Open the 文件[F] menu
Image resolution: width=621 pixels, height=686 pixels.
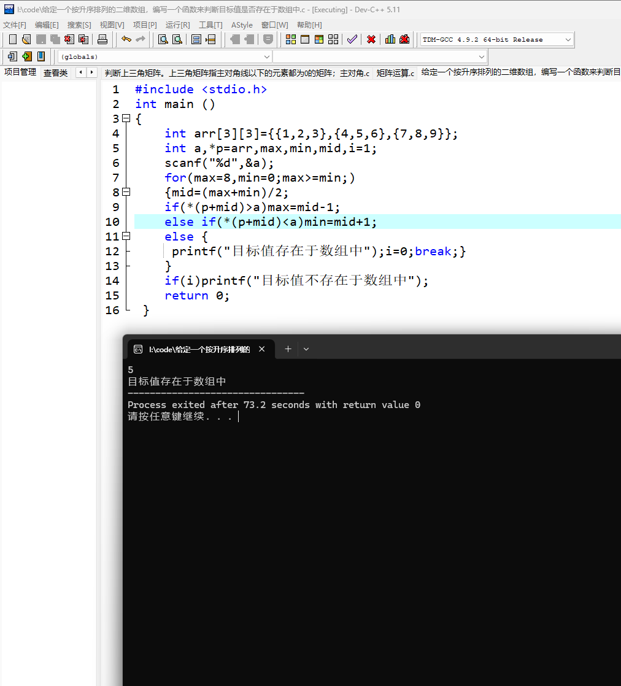(x=15, y=25)
